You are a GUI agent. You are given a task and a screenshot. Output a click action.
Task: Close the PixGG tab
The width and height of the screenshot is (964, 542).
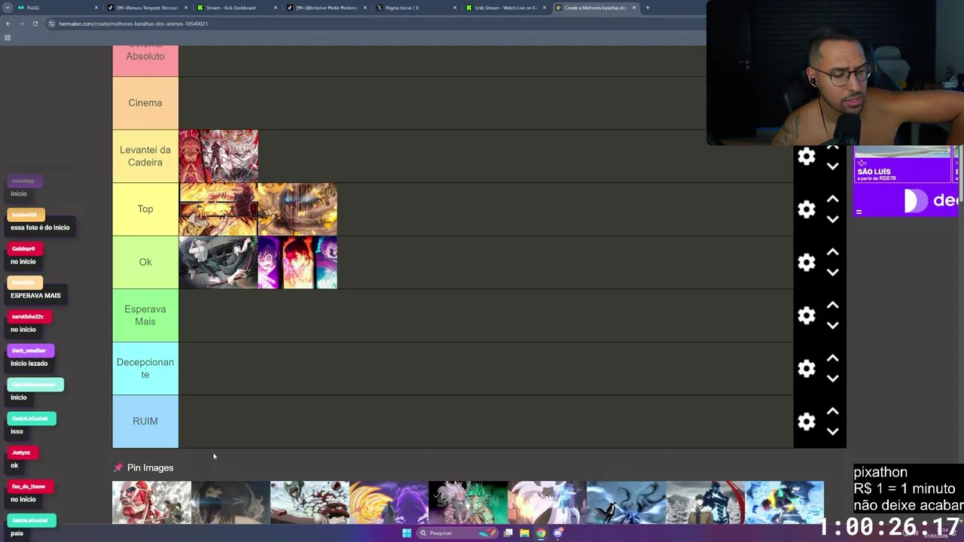coord(96,8)
